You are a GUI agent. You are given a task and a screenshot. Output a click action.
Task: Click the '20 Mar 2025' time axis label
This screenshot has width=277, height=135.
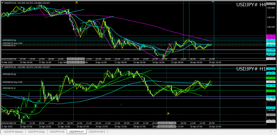(6, 62)
